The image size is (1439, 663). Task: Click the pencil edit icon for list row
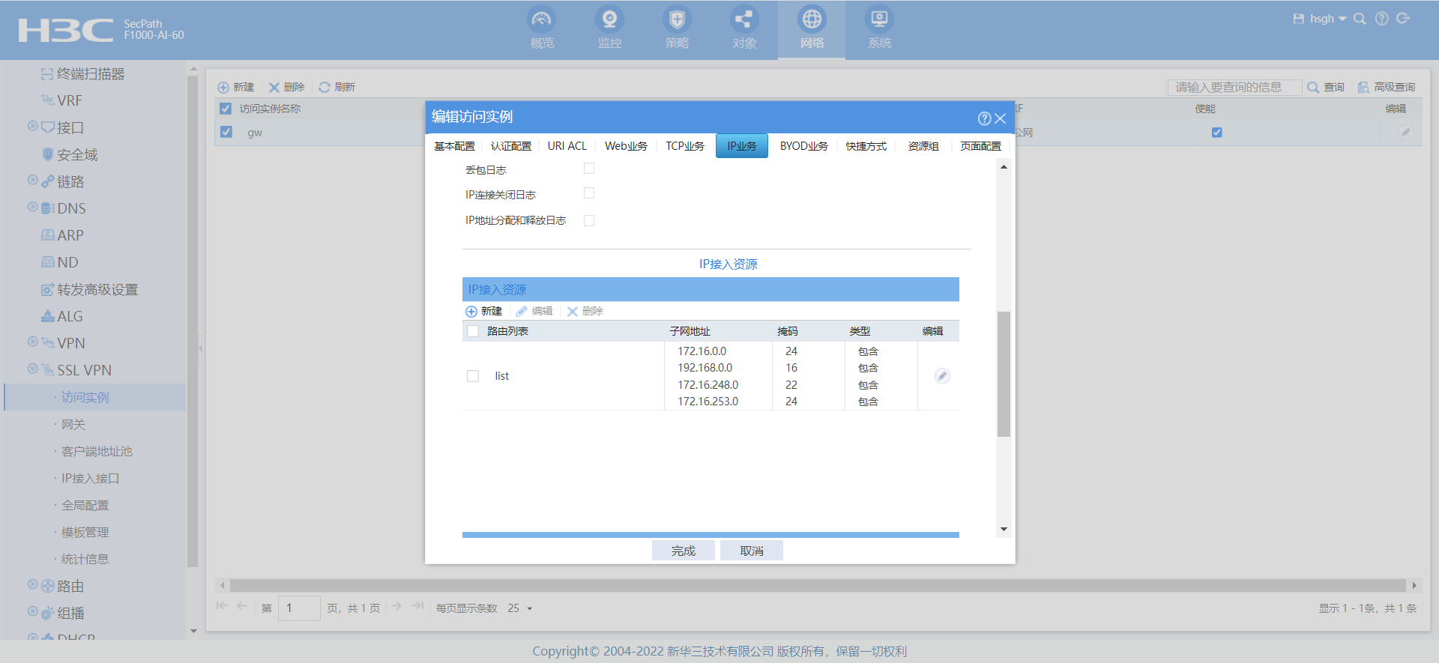942,376
